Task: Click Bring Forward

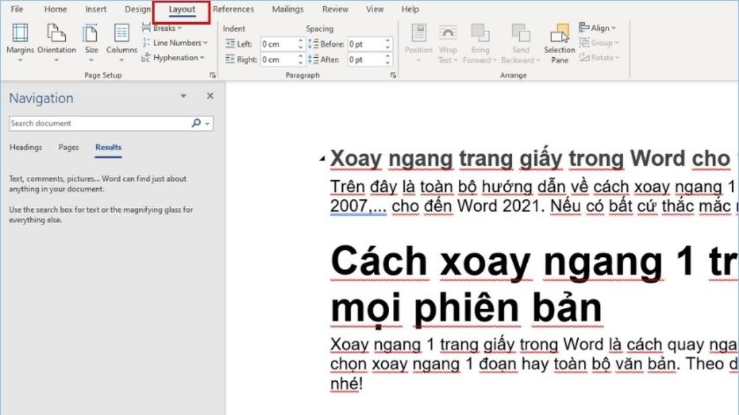Action: tap(480, 42)
